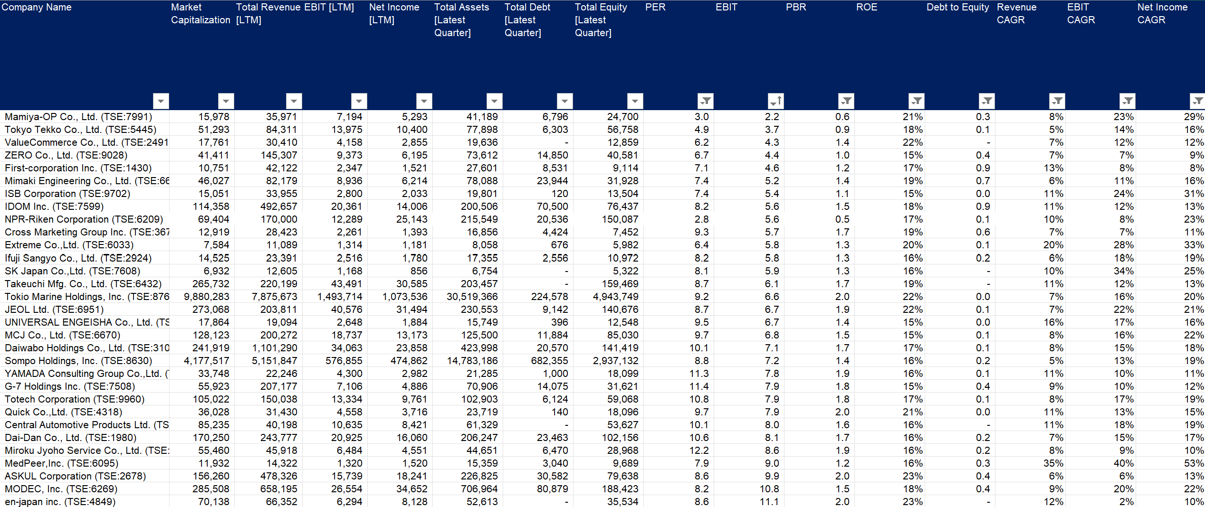Open the EBIT CAGR filter button
The width and height of the screenshot is (1205, 507).
click(1128, 101)
